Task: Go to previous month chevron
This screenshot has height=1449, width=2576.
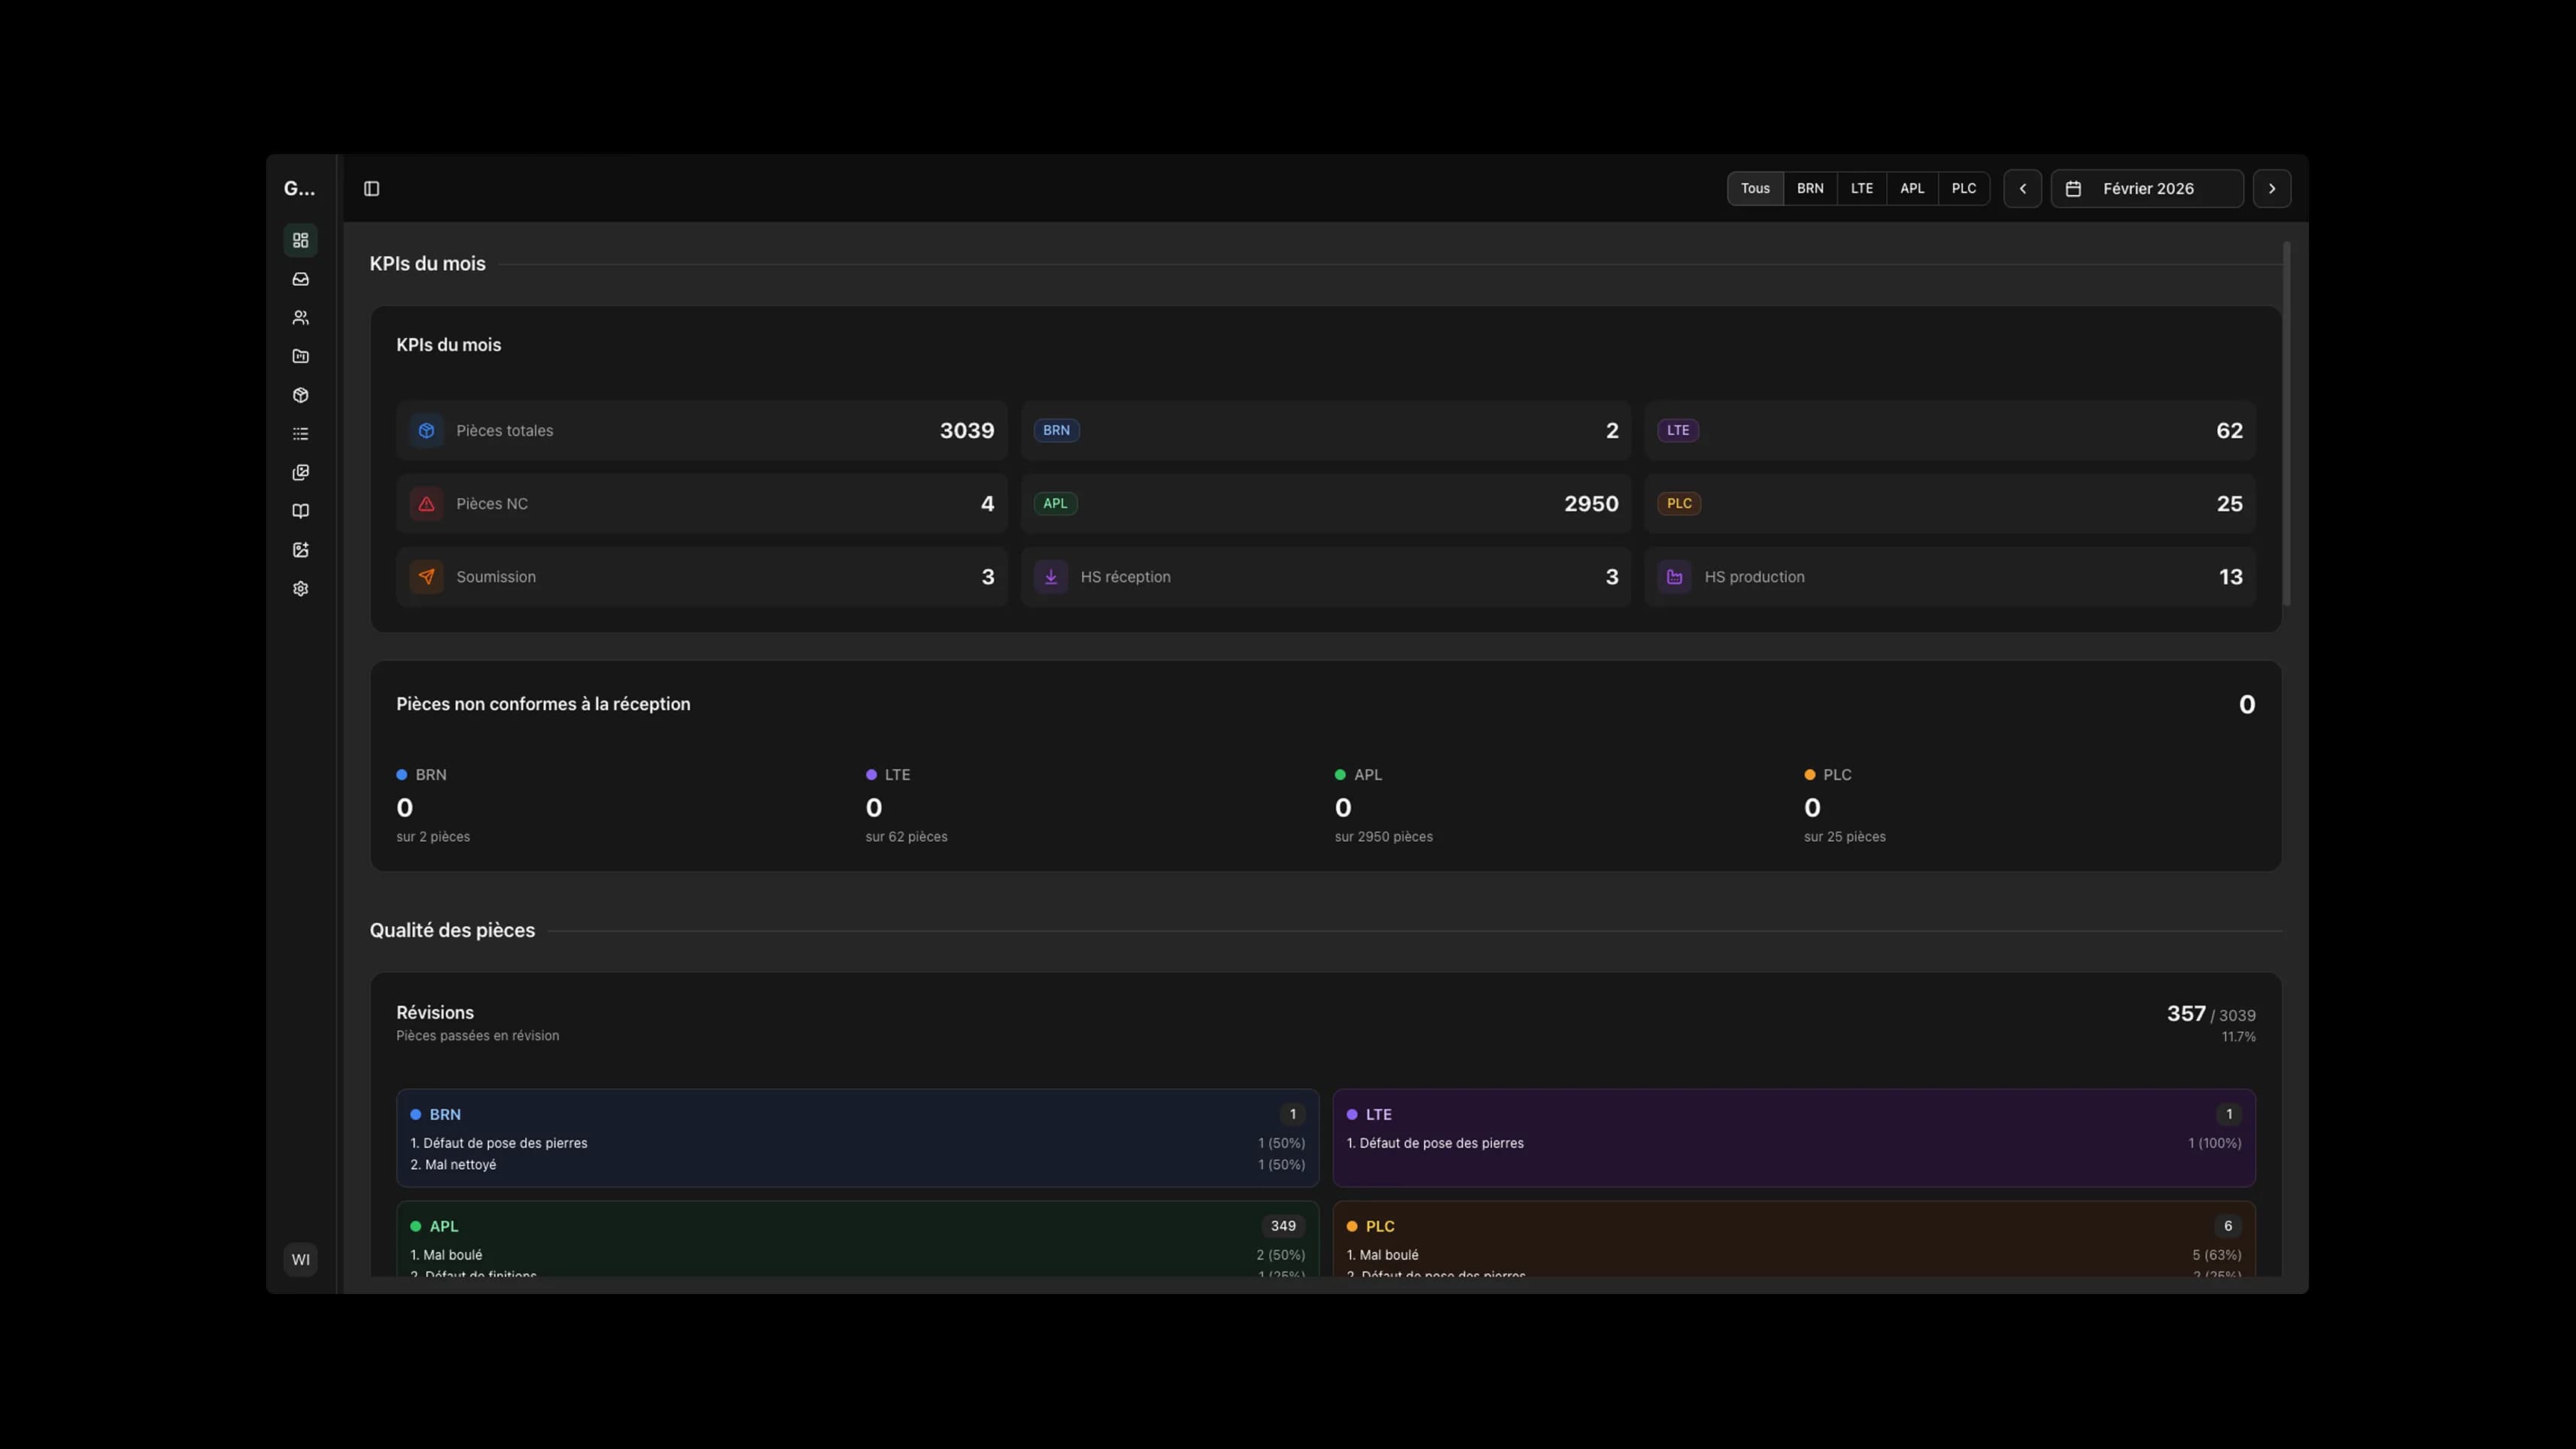Action: (x=2022, y=189)
